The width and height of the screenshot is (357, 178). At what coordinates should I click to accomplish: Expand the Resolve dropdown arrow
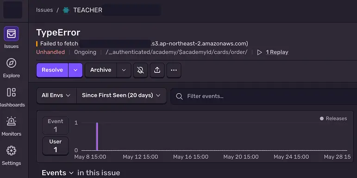tap(75, 70)
